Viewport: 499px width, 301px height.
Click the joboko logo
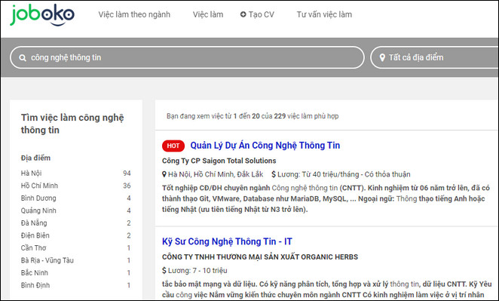click(x=42, y=14)
